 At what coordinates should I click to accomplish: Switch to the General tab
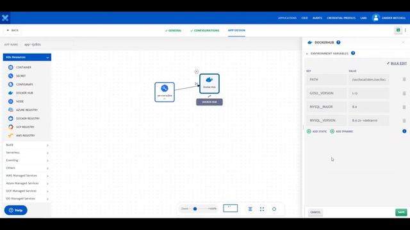tap(173, 31)
